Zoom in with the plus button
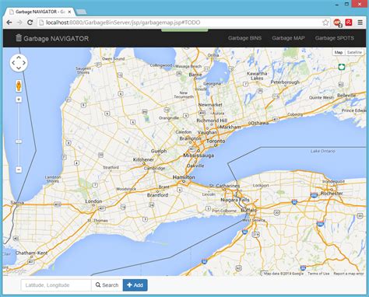 (x=19, y=100)
